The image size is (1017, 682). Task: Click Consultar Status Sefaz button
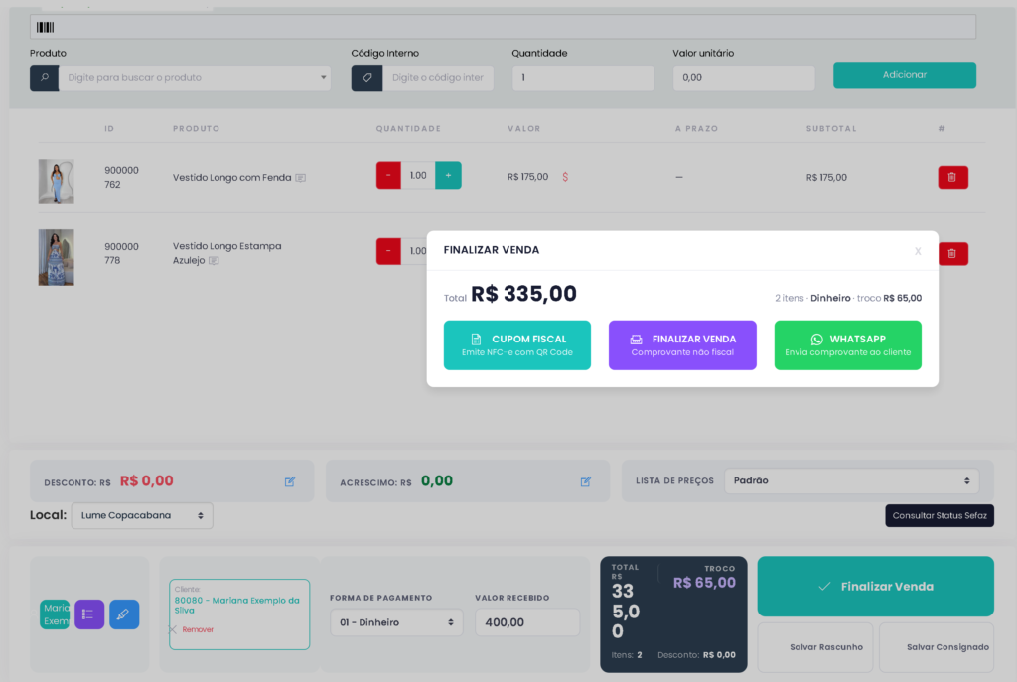pos(940,516)
